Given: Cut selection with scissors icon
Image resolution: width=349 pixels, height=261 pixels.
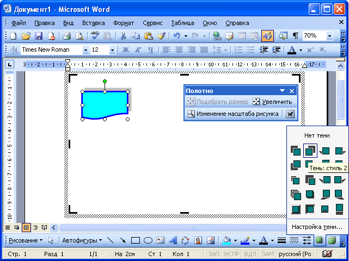Looking at the screenshot, I should (123, 36).
